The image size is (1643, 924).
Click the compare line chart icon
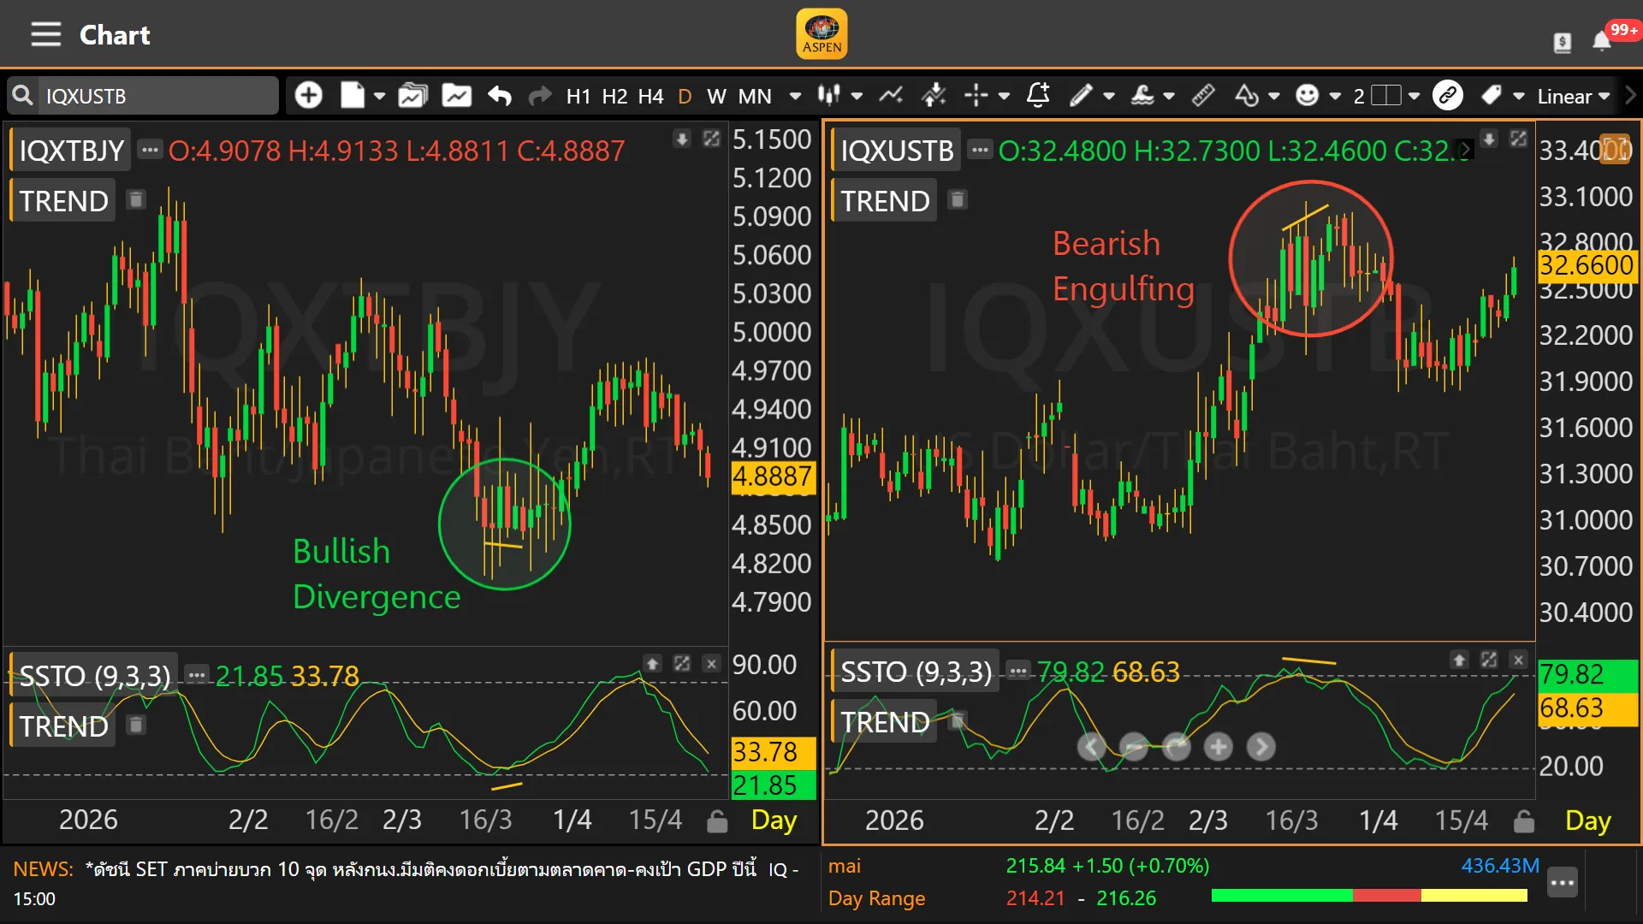coord(891,96)
